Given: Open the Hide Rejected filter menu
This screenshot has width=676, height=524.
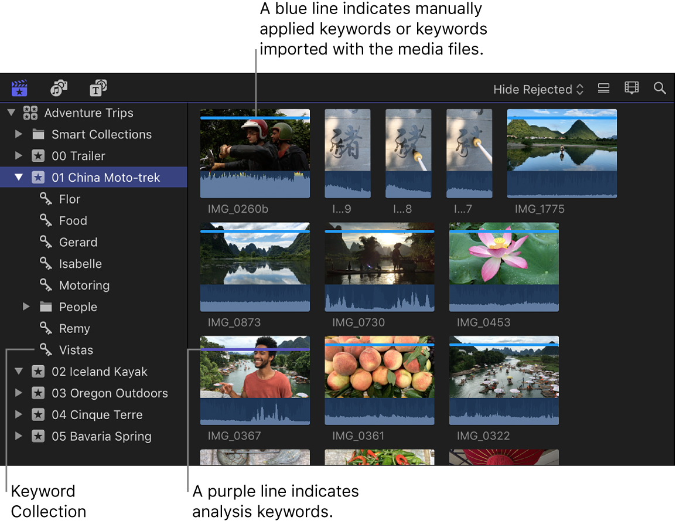Looking at the screenshot, I should (x=537, y=89).
